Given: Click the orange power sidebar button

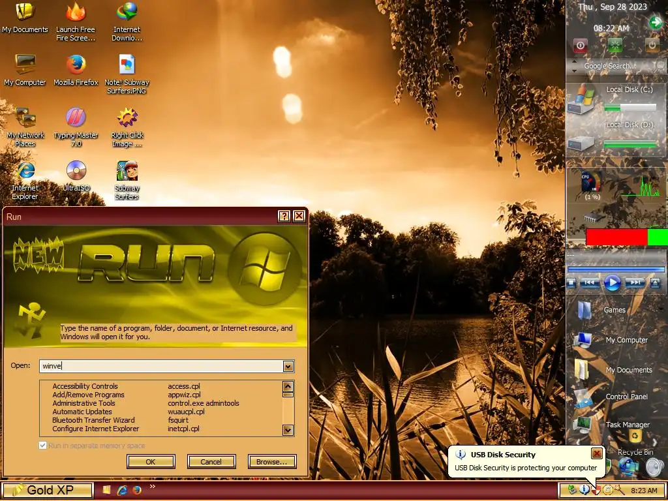Looking at the screenshot, I should tap(652, 45).
